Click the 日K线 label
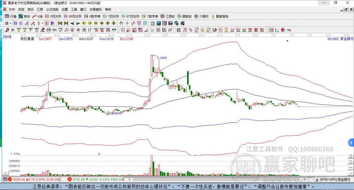The height and width of the screenshot is (190, 354). click(x=7, y=37)
